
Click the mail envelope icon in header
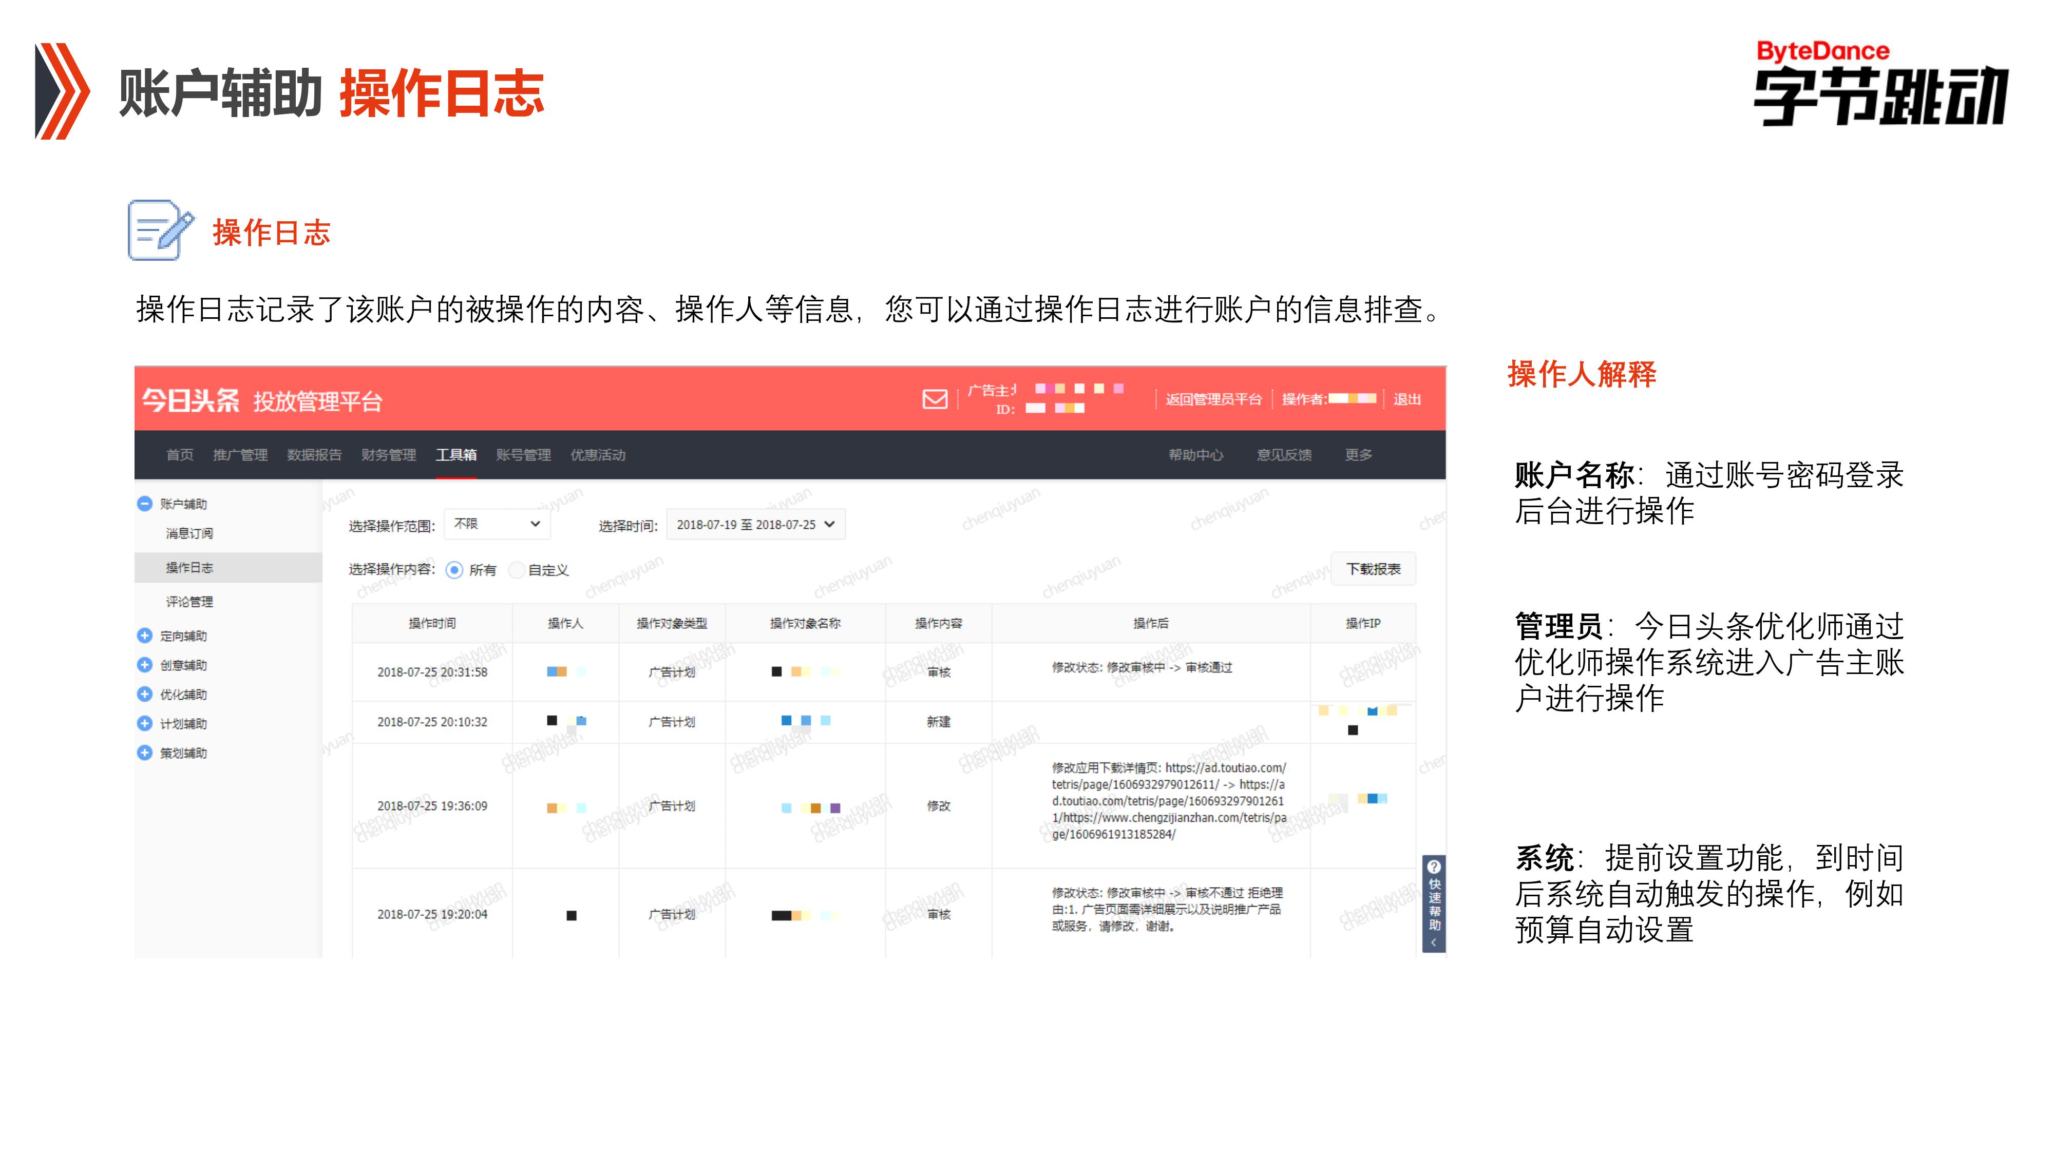[x=935, y=398]
